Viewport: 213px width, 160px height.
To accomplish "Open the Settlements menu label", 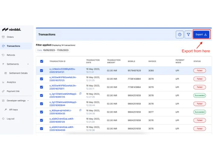I will pyautogui.click(x=13, y=64).
